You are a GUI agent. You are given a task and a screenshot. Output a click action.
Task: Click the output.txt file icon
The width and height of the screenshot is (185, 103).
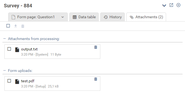click(x=17, y=50)
